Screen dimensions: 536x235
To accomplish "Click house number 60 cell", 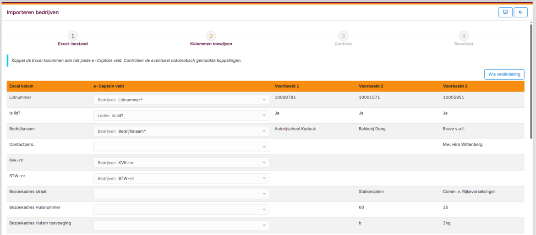I will click(361, 208).
